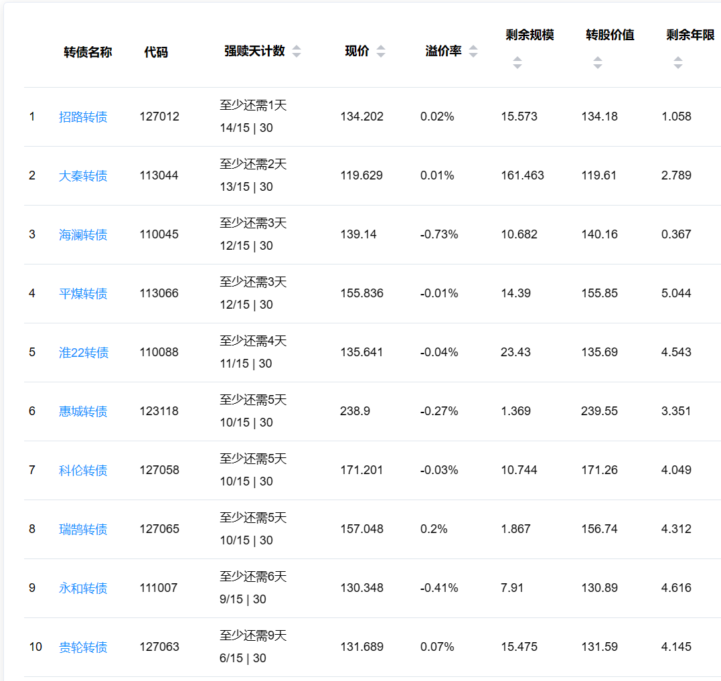Click the 代码 column header
Viewport: 721px width, 681px height.
156,52
